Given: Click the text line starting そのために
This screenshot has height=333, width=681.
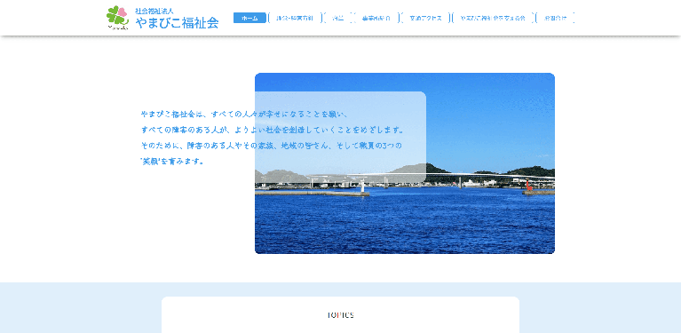Looking at the screenshot, I should (271, 146).
